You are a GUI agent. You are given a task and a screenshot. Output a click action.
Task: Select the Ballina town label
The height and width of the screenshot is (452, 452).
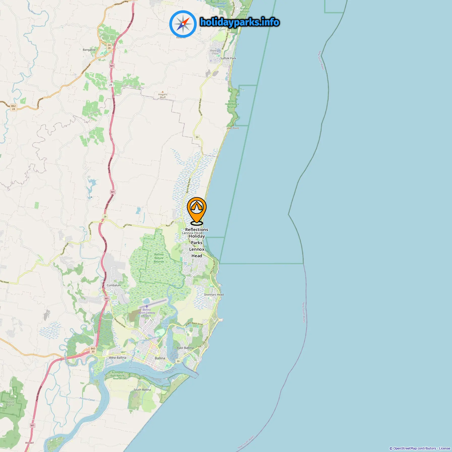click(160, 358)
